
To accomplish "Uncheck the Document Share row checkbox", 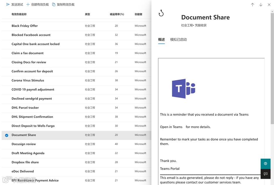I will coord(7,135).
